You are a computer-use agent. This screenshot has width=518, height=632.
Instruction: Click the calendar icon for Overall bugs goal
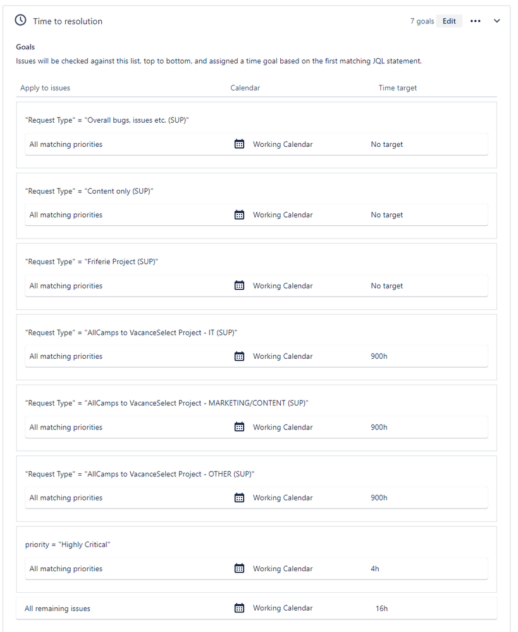coord(239,144)
